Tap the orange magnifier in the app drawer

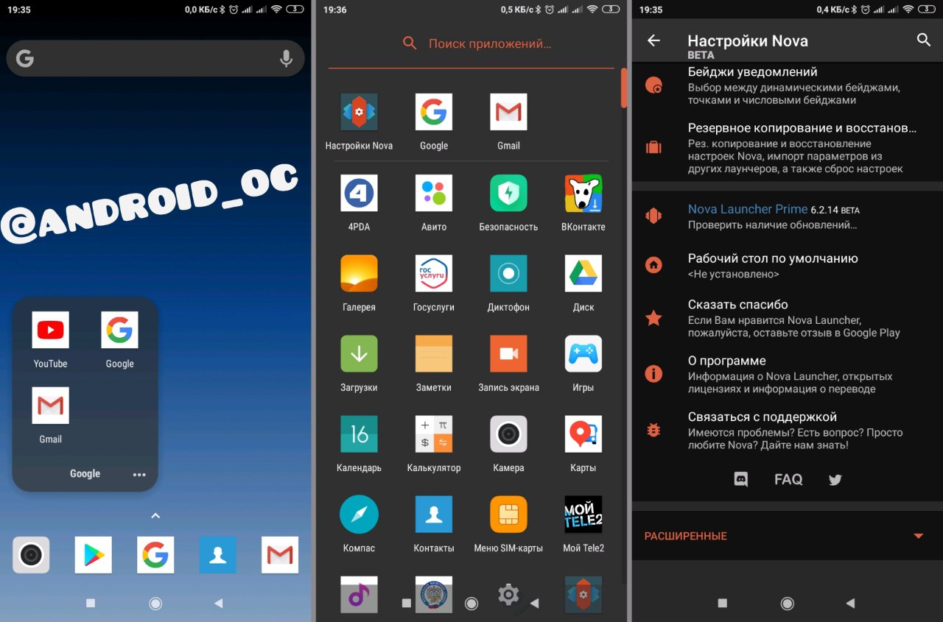point(410,43)
